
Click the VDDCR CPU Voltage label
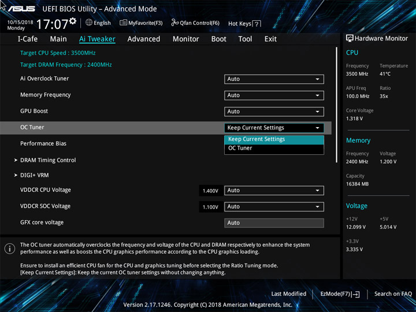tap(46, 190)
